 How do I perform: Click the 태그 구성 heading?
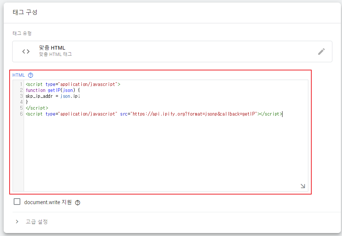click(25, 12)
